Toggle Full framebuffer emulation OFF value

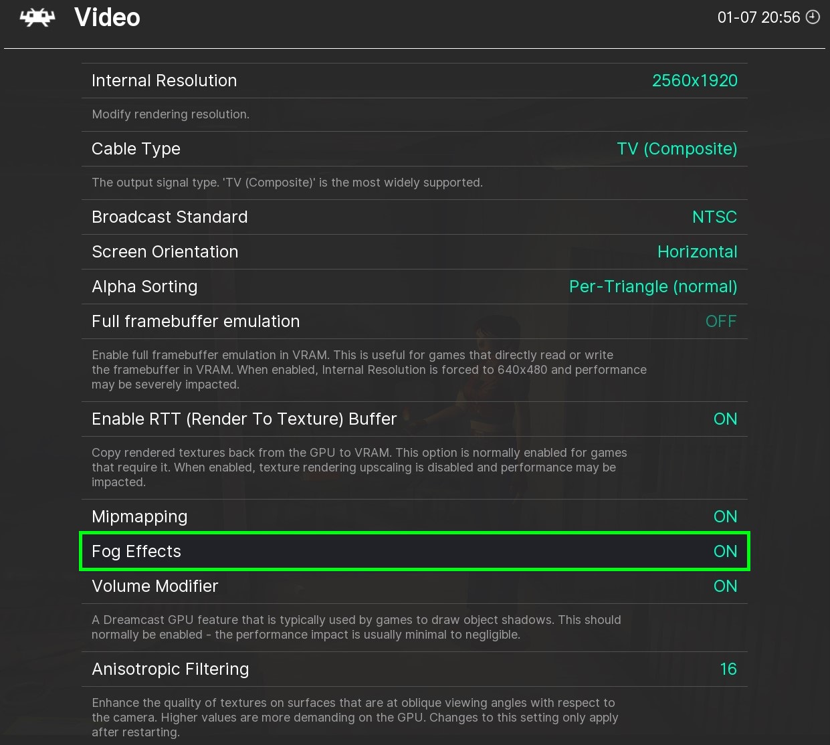[720, 322]
